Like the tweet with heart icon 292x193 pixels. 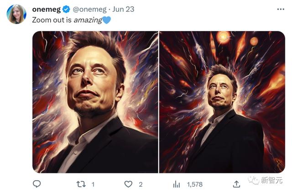click(129, 184)
